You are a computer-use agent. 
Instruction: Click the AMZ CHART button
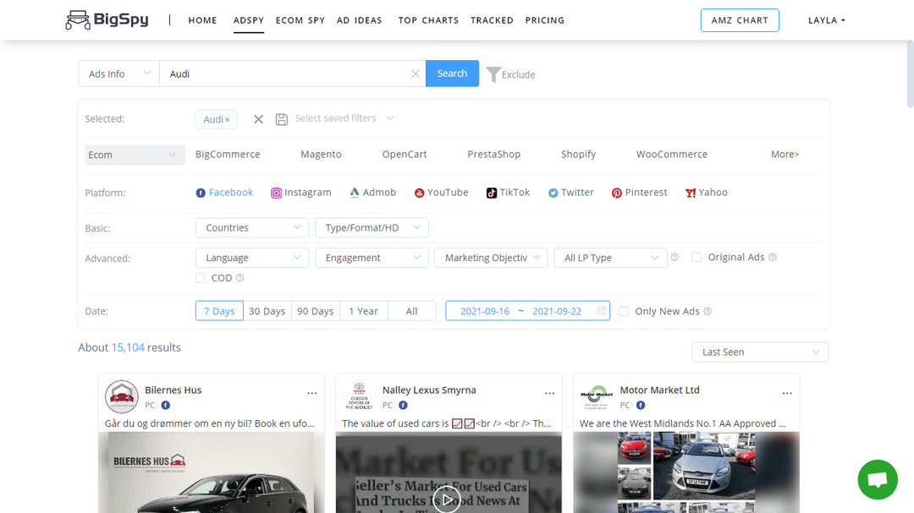pos(740,20)
